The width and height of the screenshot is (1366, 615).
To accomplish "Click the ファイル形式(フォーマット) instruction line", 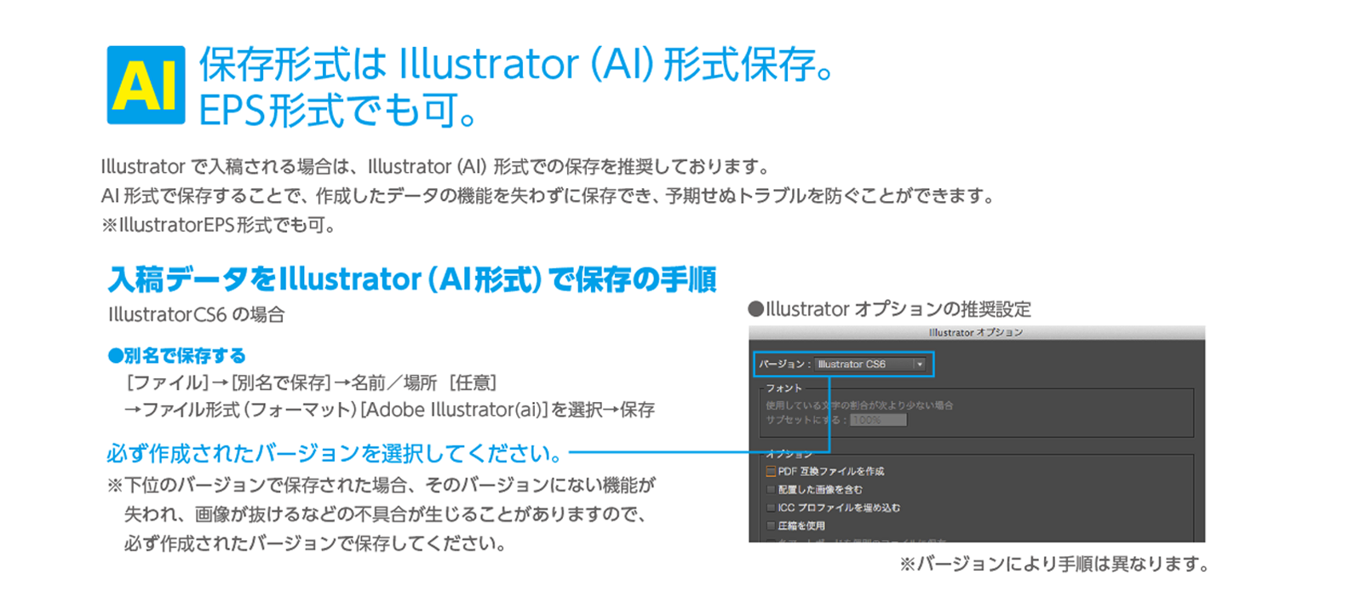I will click(x=390, y=410).
